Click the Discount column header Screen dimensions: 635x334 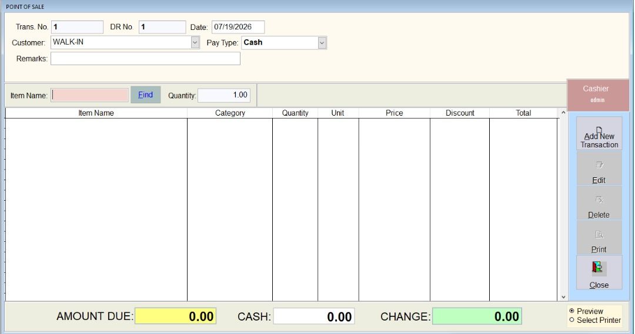click(x=460, y=113)
